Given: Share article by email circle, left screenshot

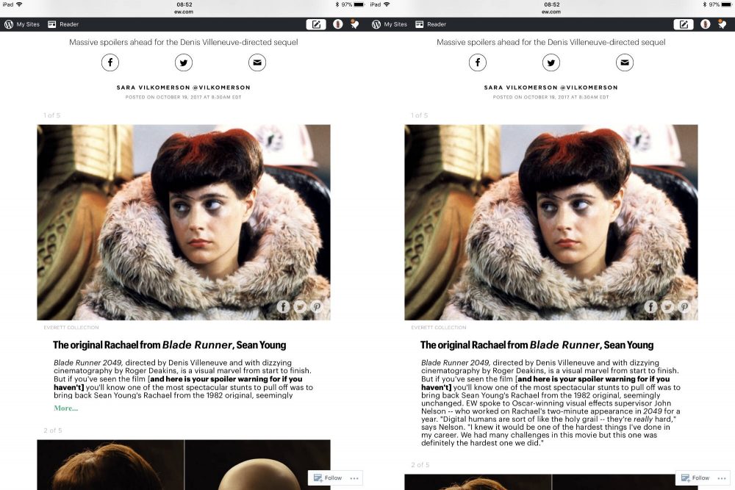Looking at the screenshot, I should (257, 62).
